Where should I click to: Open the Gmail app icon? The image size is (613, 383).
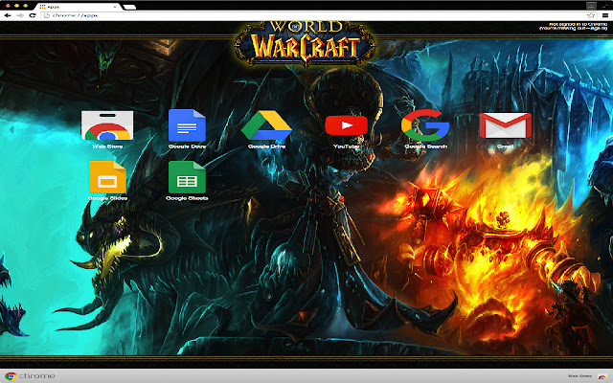(x=506, y=125)
